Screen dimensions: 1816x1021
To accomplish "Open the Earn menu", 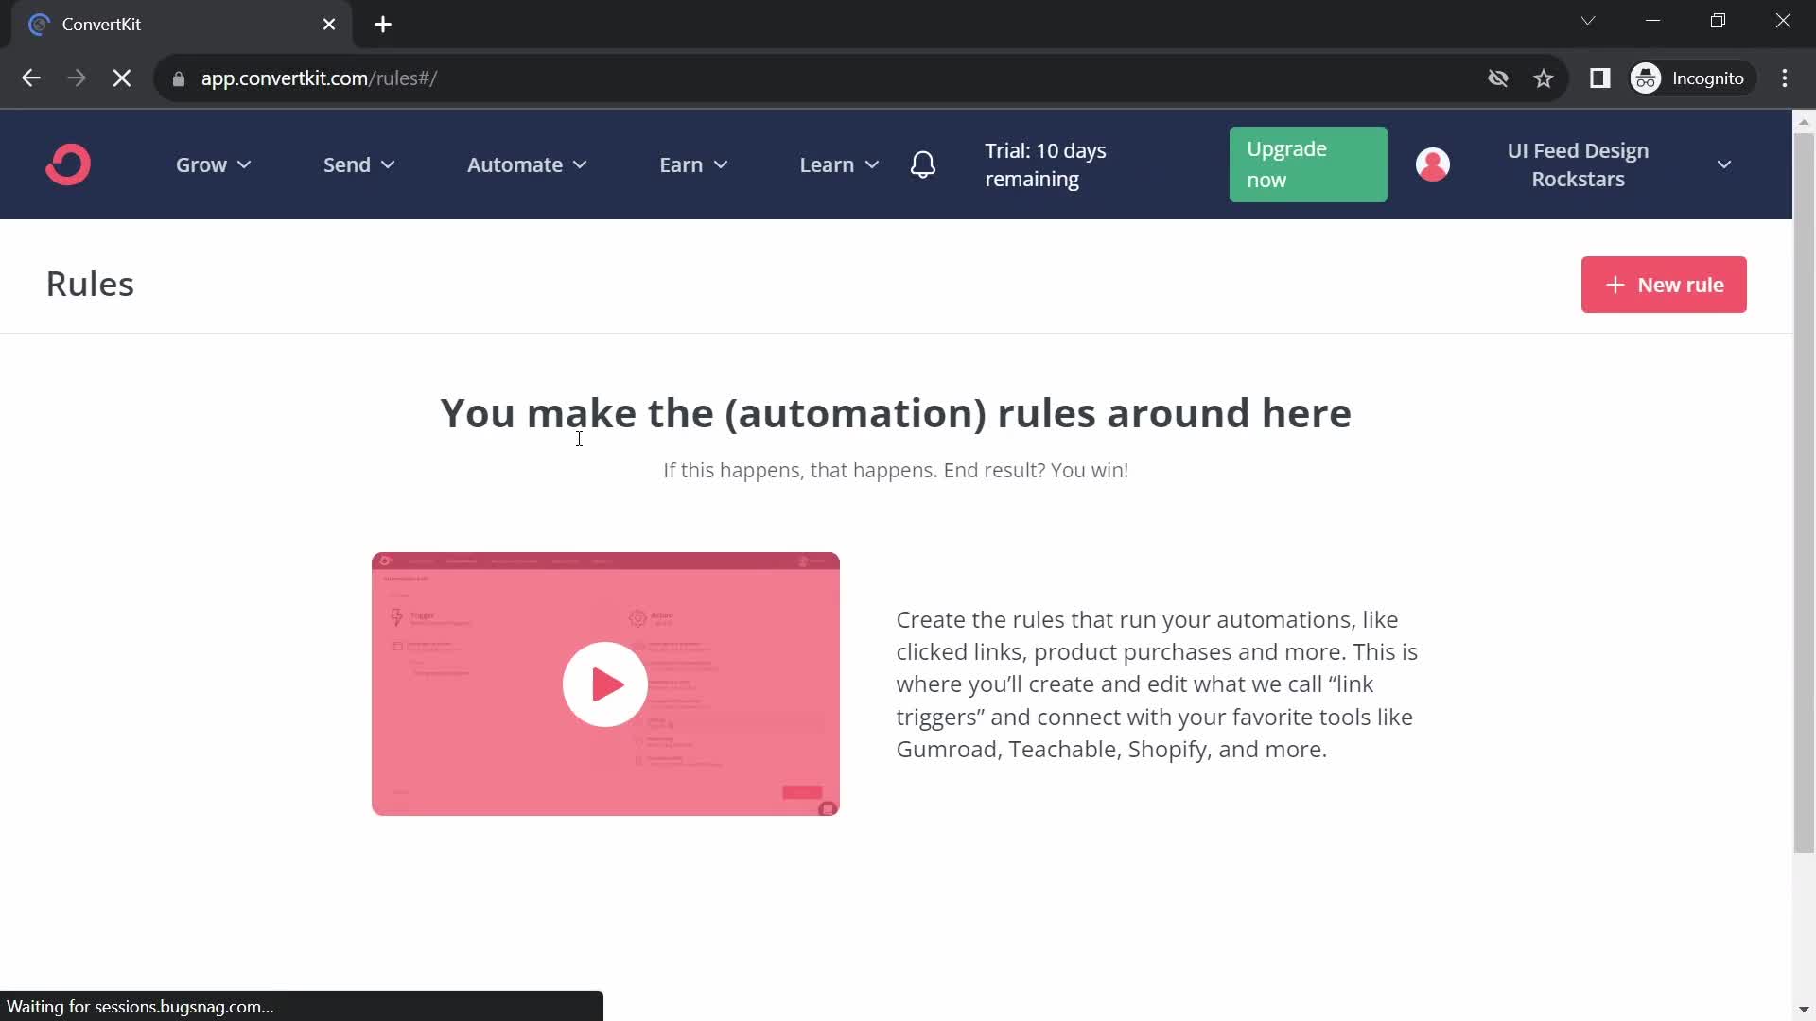I will [692, 164].
